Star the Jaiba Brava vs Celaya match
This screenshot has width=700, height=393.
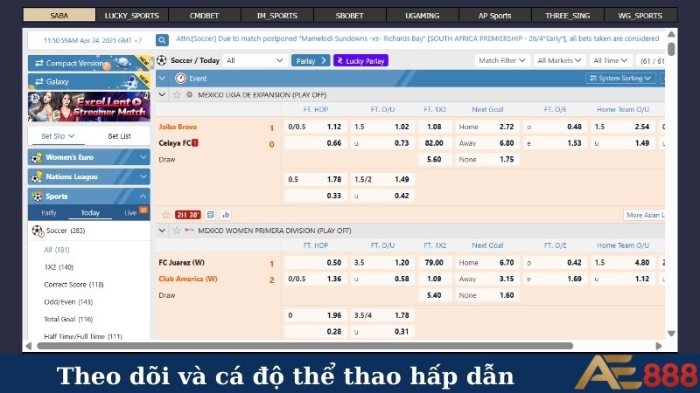pos(165,215)
